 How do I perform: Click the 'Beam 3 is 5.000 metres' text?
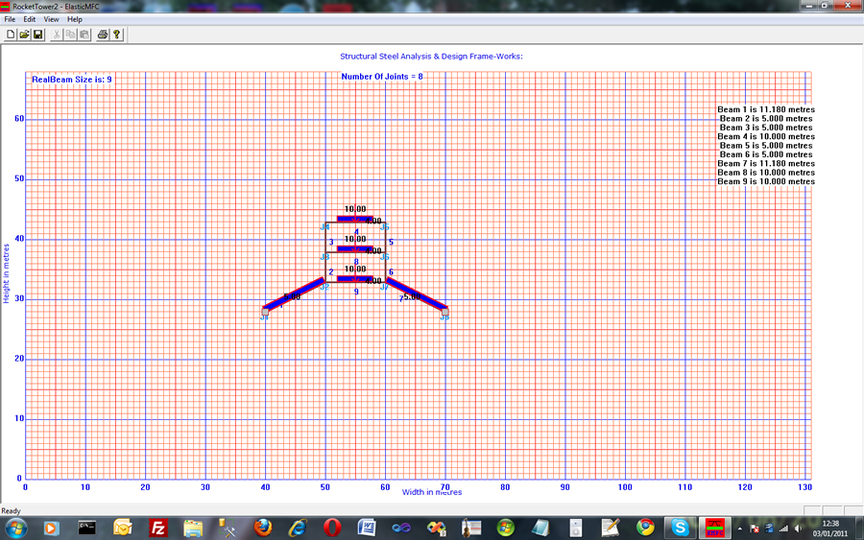coord(766,128)
